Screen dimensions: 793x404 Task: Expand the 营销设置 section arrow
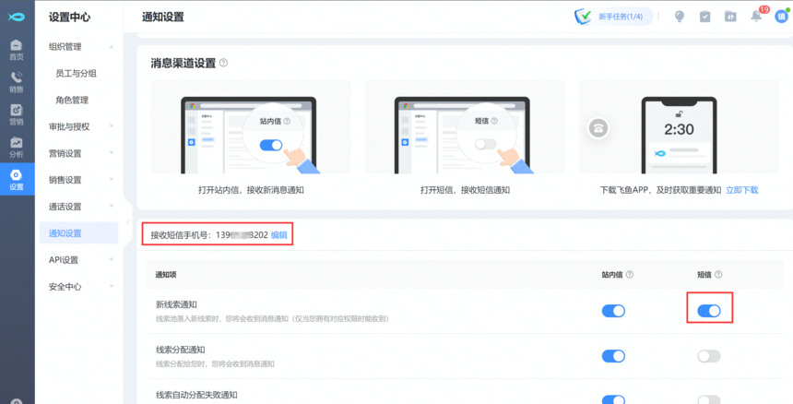[112, 153]
